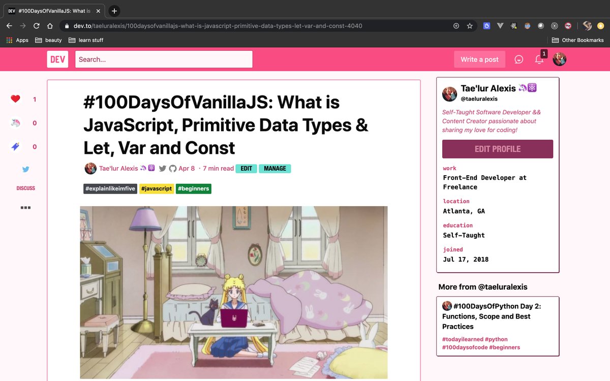Click the '7 min read' text

tap(218, 169)
